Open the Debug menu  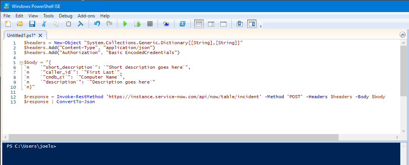[x=66, y=15]
